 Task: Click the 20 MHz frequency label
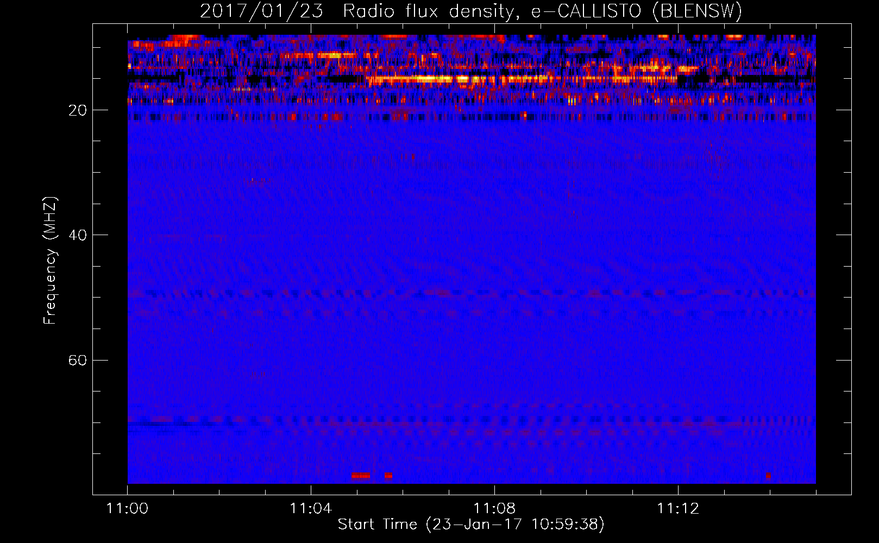coord(78,110)
